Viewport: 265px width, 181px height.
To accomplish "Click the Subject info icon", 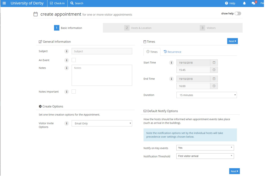I will coord(67,51).
